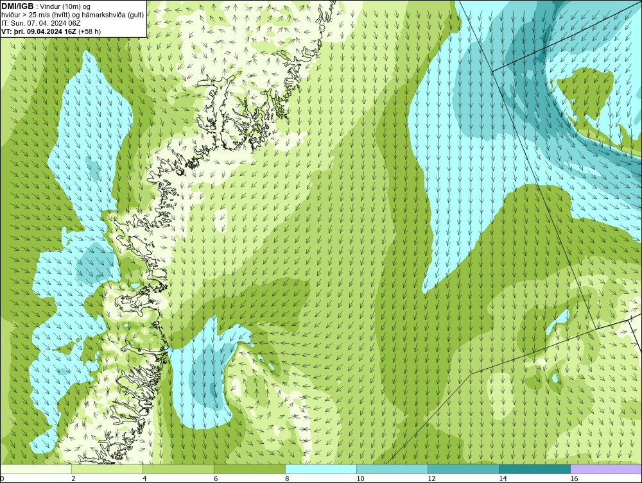This screenshot has height=483, width=642.
Task: Click the 14–16 m/s dark teal scale swatch
Action: coord(535,469)
